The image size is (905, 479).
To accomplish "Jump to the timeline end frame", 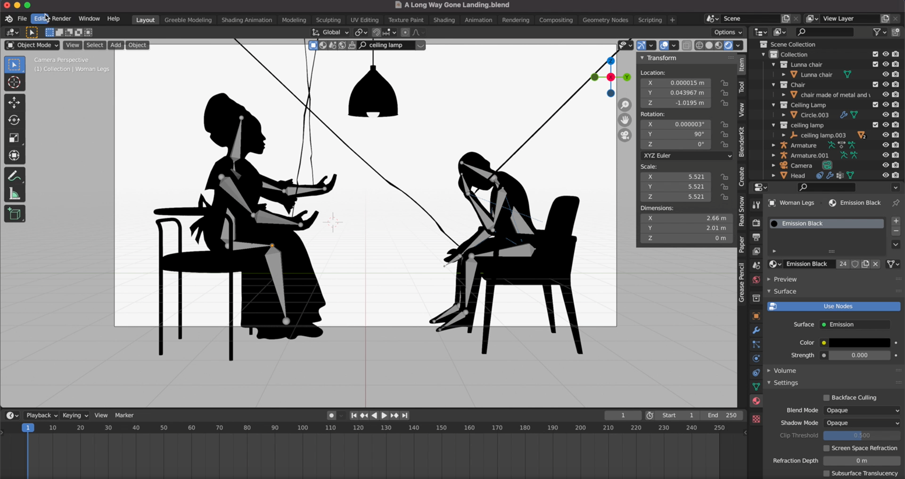I will tap(405, 415).
